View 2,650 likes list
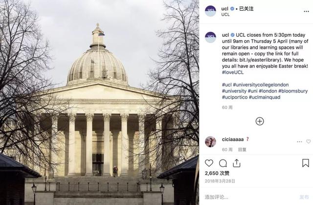 217,173
